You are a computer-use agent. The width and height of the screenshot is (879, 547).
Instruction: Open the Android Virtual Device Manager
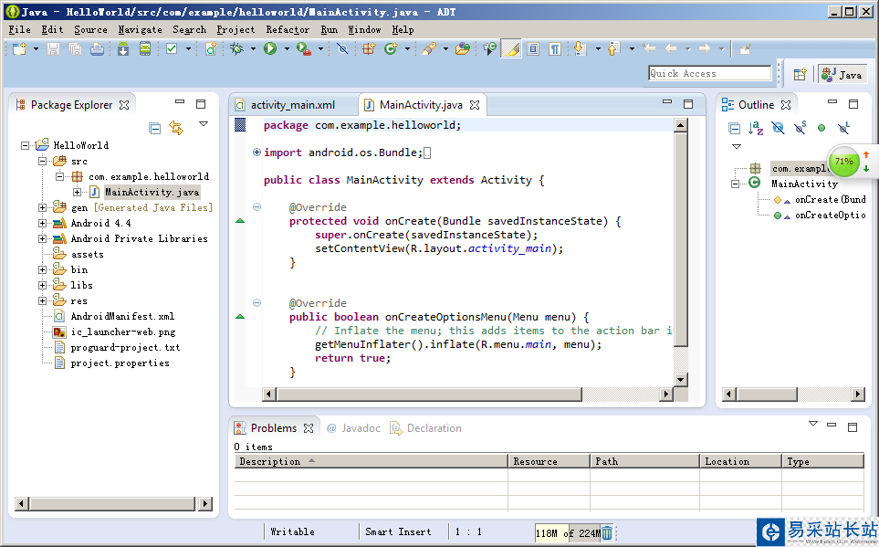coord(145,49)
